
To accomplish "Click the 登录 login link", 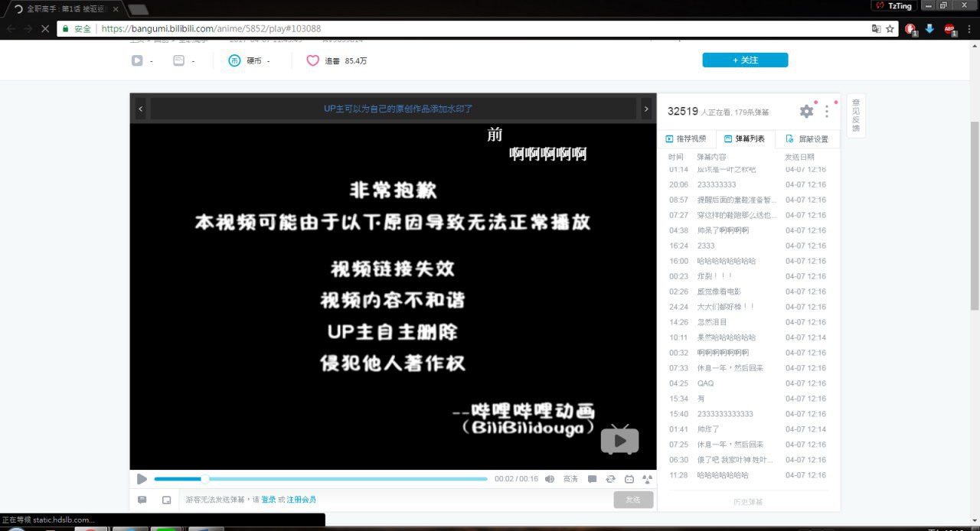I will coord(268,500).
